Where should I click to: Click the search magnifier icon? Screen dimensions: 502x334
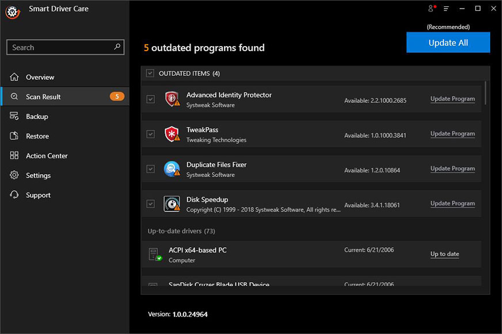(117, 47)
